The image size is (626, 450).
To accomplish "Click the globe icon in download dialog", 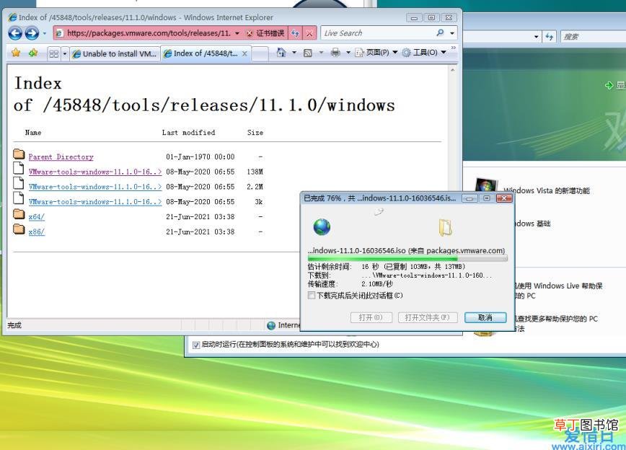I will 322,227.
